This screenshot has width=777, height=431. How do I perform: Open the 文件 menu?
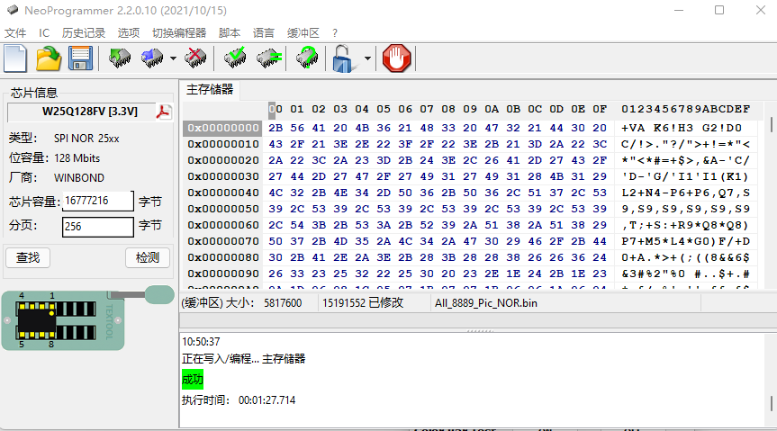15,32
